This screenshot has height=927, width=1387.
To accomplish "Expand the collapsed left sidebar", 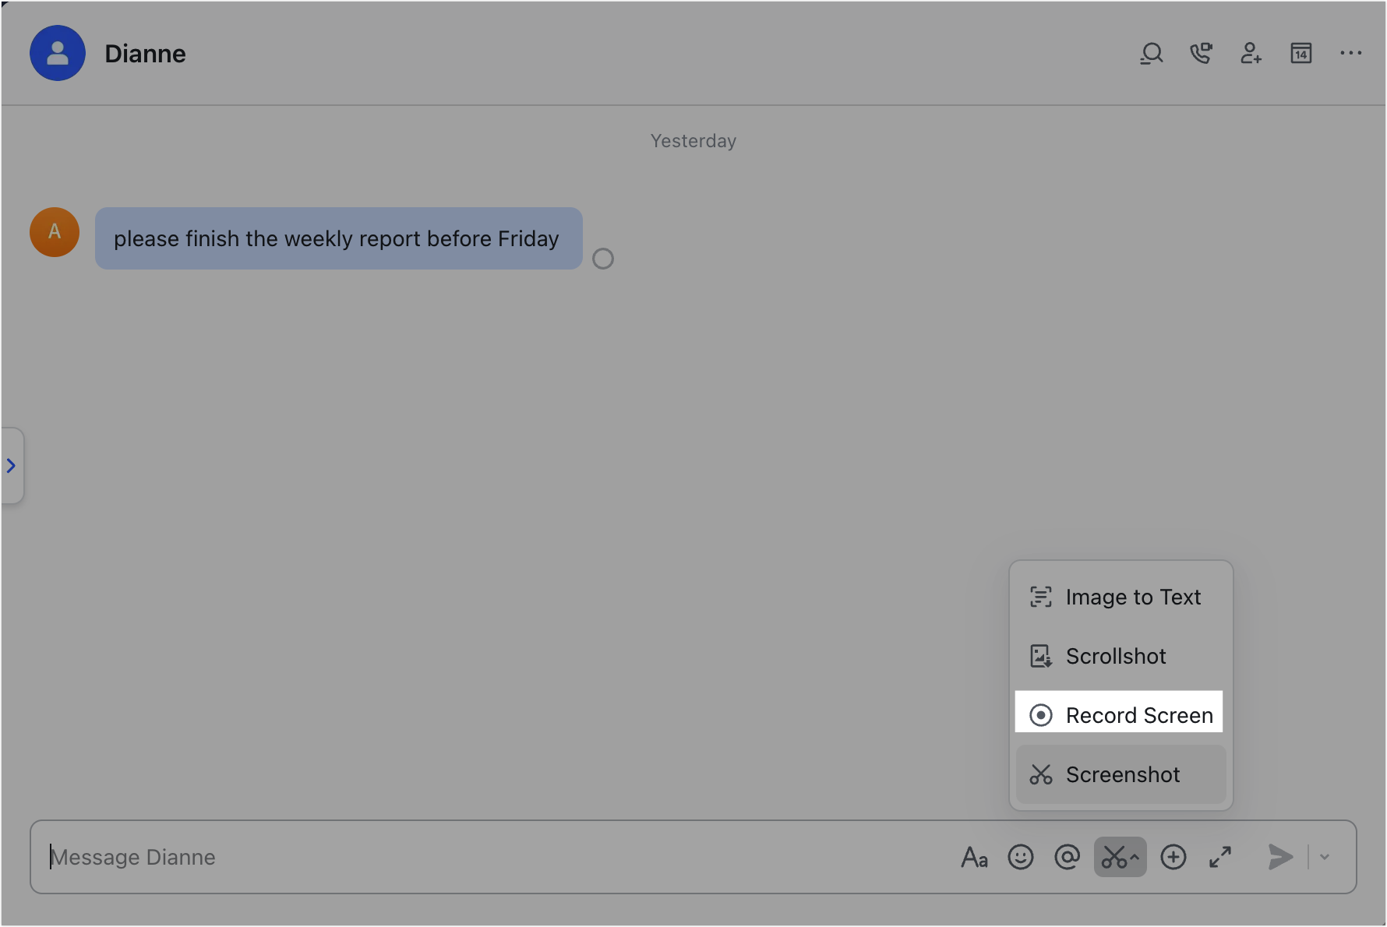I will tap(11, 466).
